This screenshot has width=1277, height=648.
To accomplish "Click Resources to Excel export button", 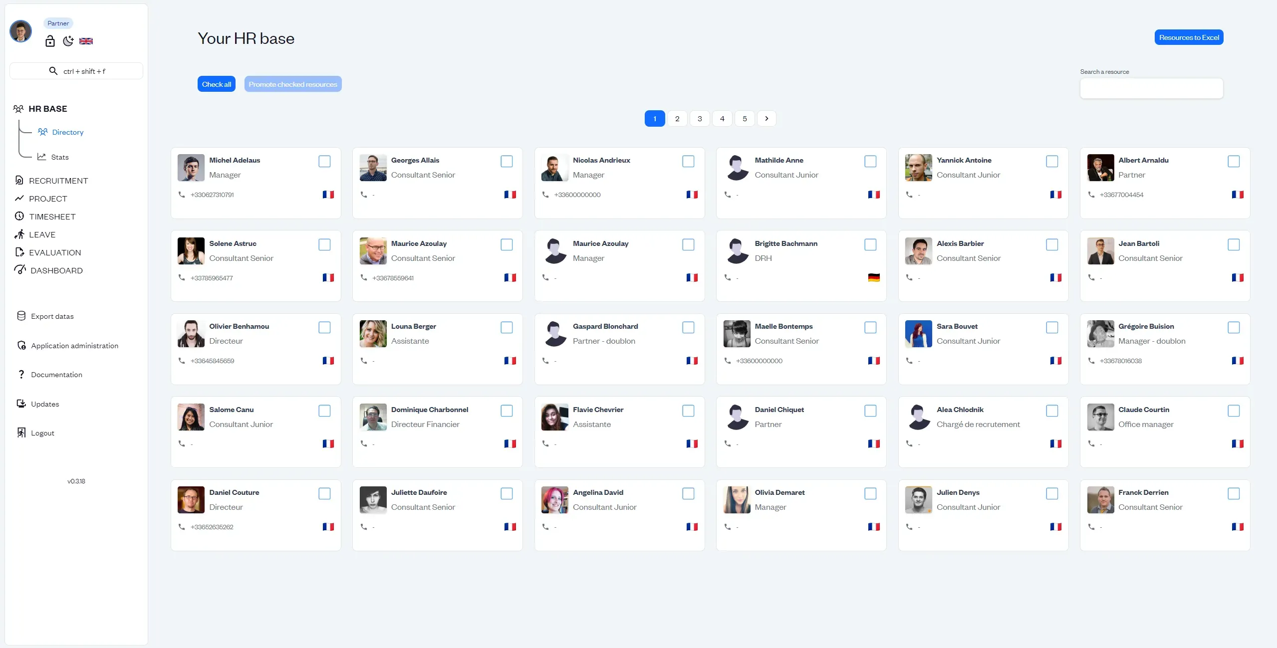I will 1189,37.
